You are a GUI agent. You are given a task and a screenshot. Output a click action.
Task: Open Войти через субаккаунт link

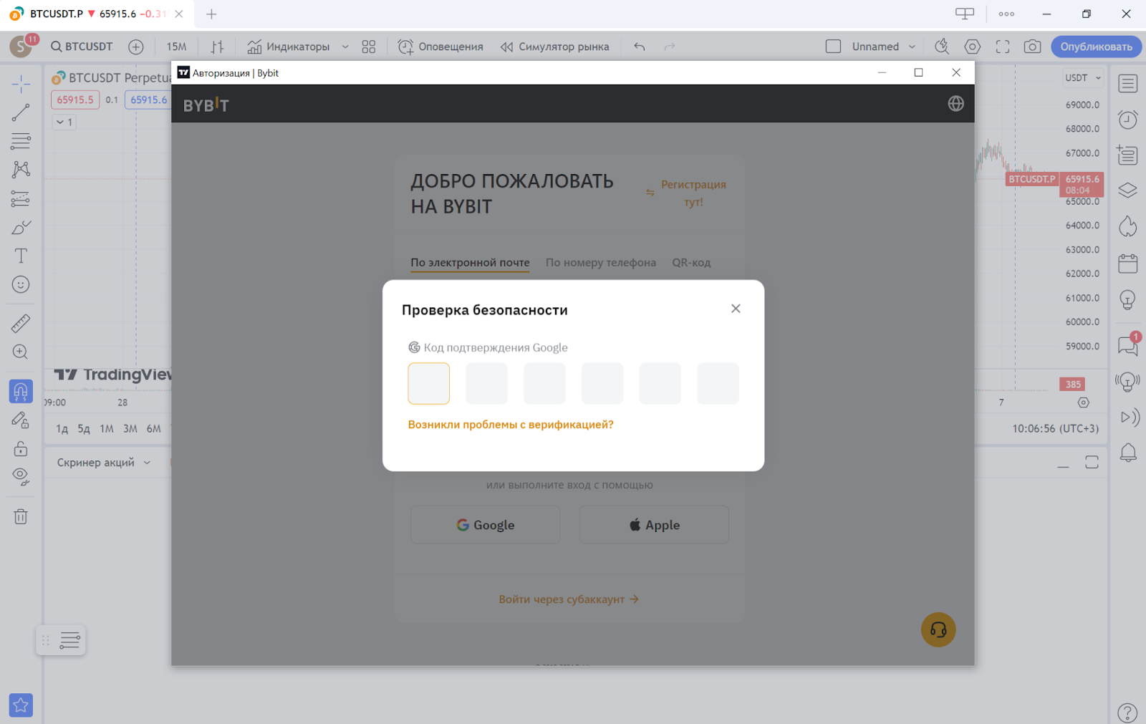click(569, 599)
